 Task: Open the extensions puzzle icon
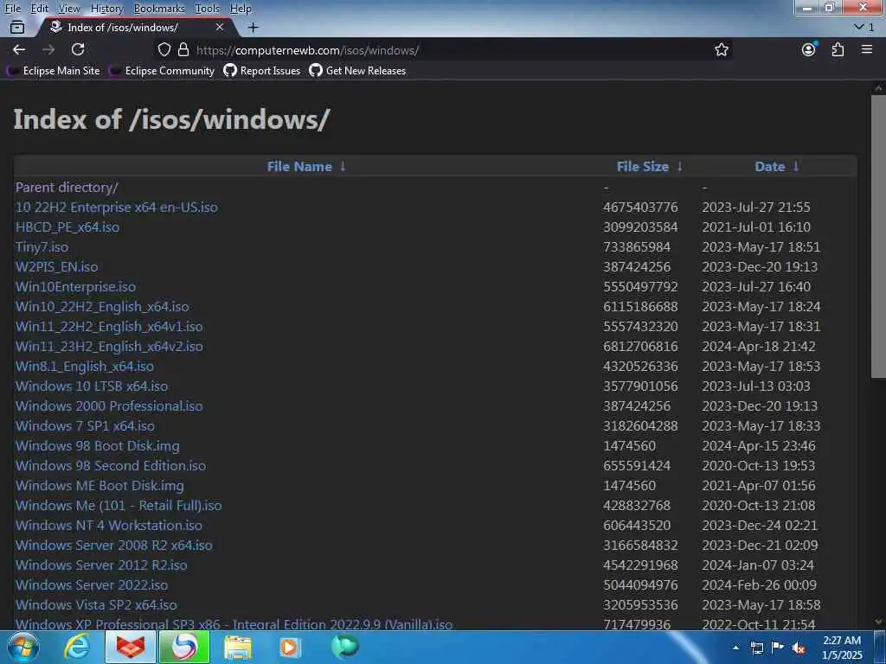tap(838, 49)
